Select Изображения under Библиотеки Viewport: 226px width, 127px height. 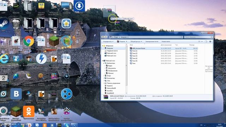pos(113,71)
